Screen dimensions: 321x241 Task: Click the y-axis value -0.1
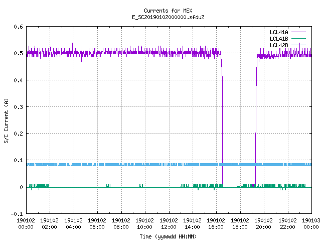click(x=17, y=214)
